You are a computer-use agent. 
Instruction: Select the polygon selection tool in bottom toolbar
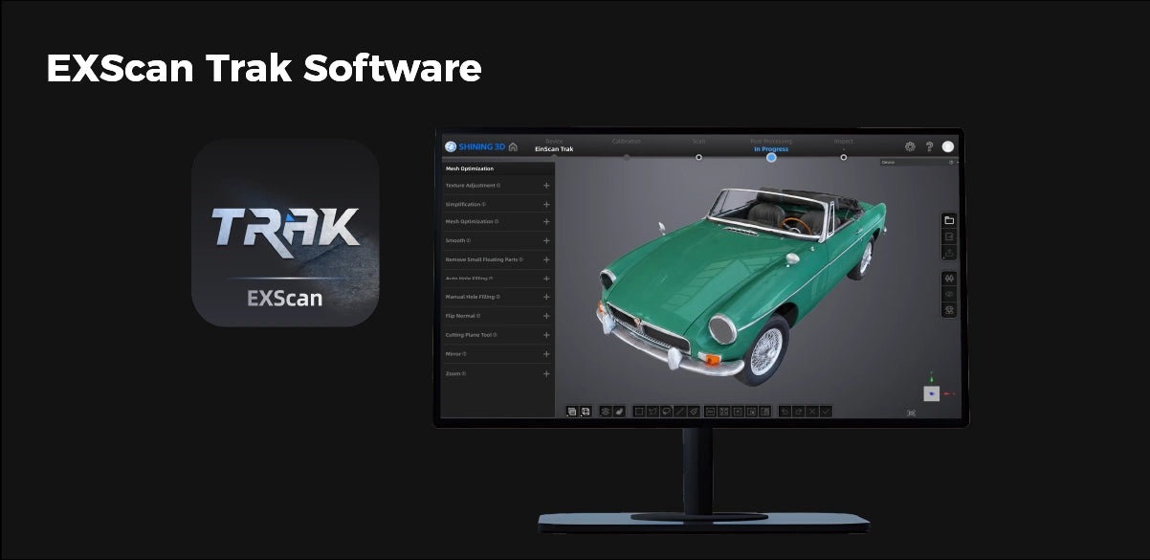(653, 412)
